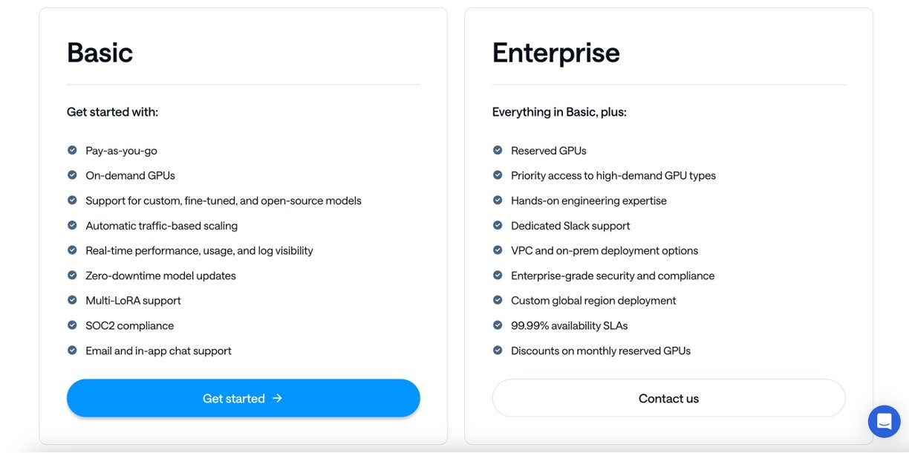This screenshot has height=453, width=909.
Task: Click the arrow icon in Get started
Action: [x=278, y=398]
